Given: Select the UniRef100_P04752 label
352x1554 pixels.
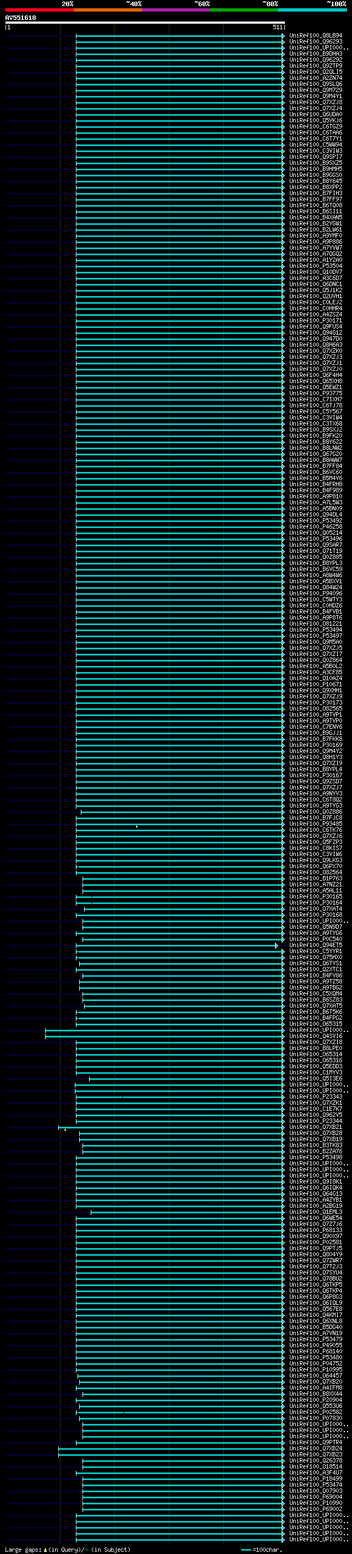Looking at the screenshot, I should (316, 1363).
